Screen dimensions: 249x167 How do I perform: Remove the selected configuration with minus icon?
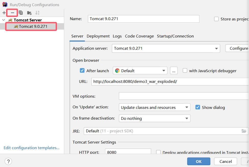coord(12,13)
